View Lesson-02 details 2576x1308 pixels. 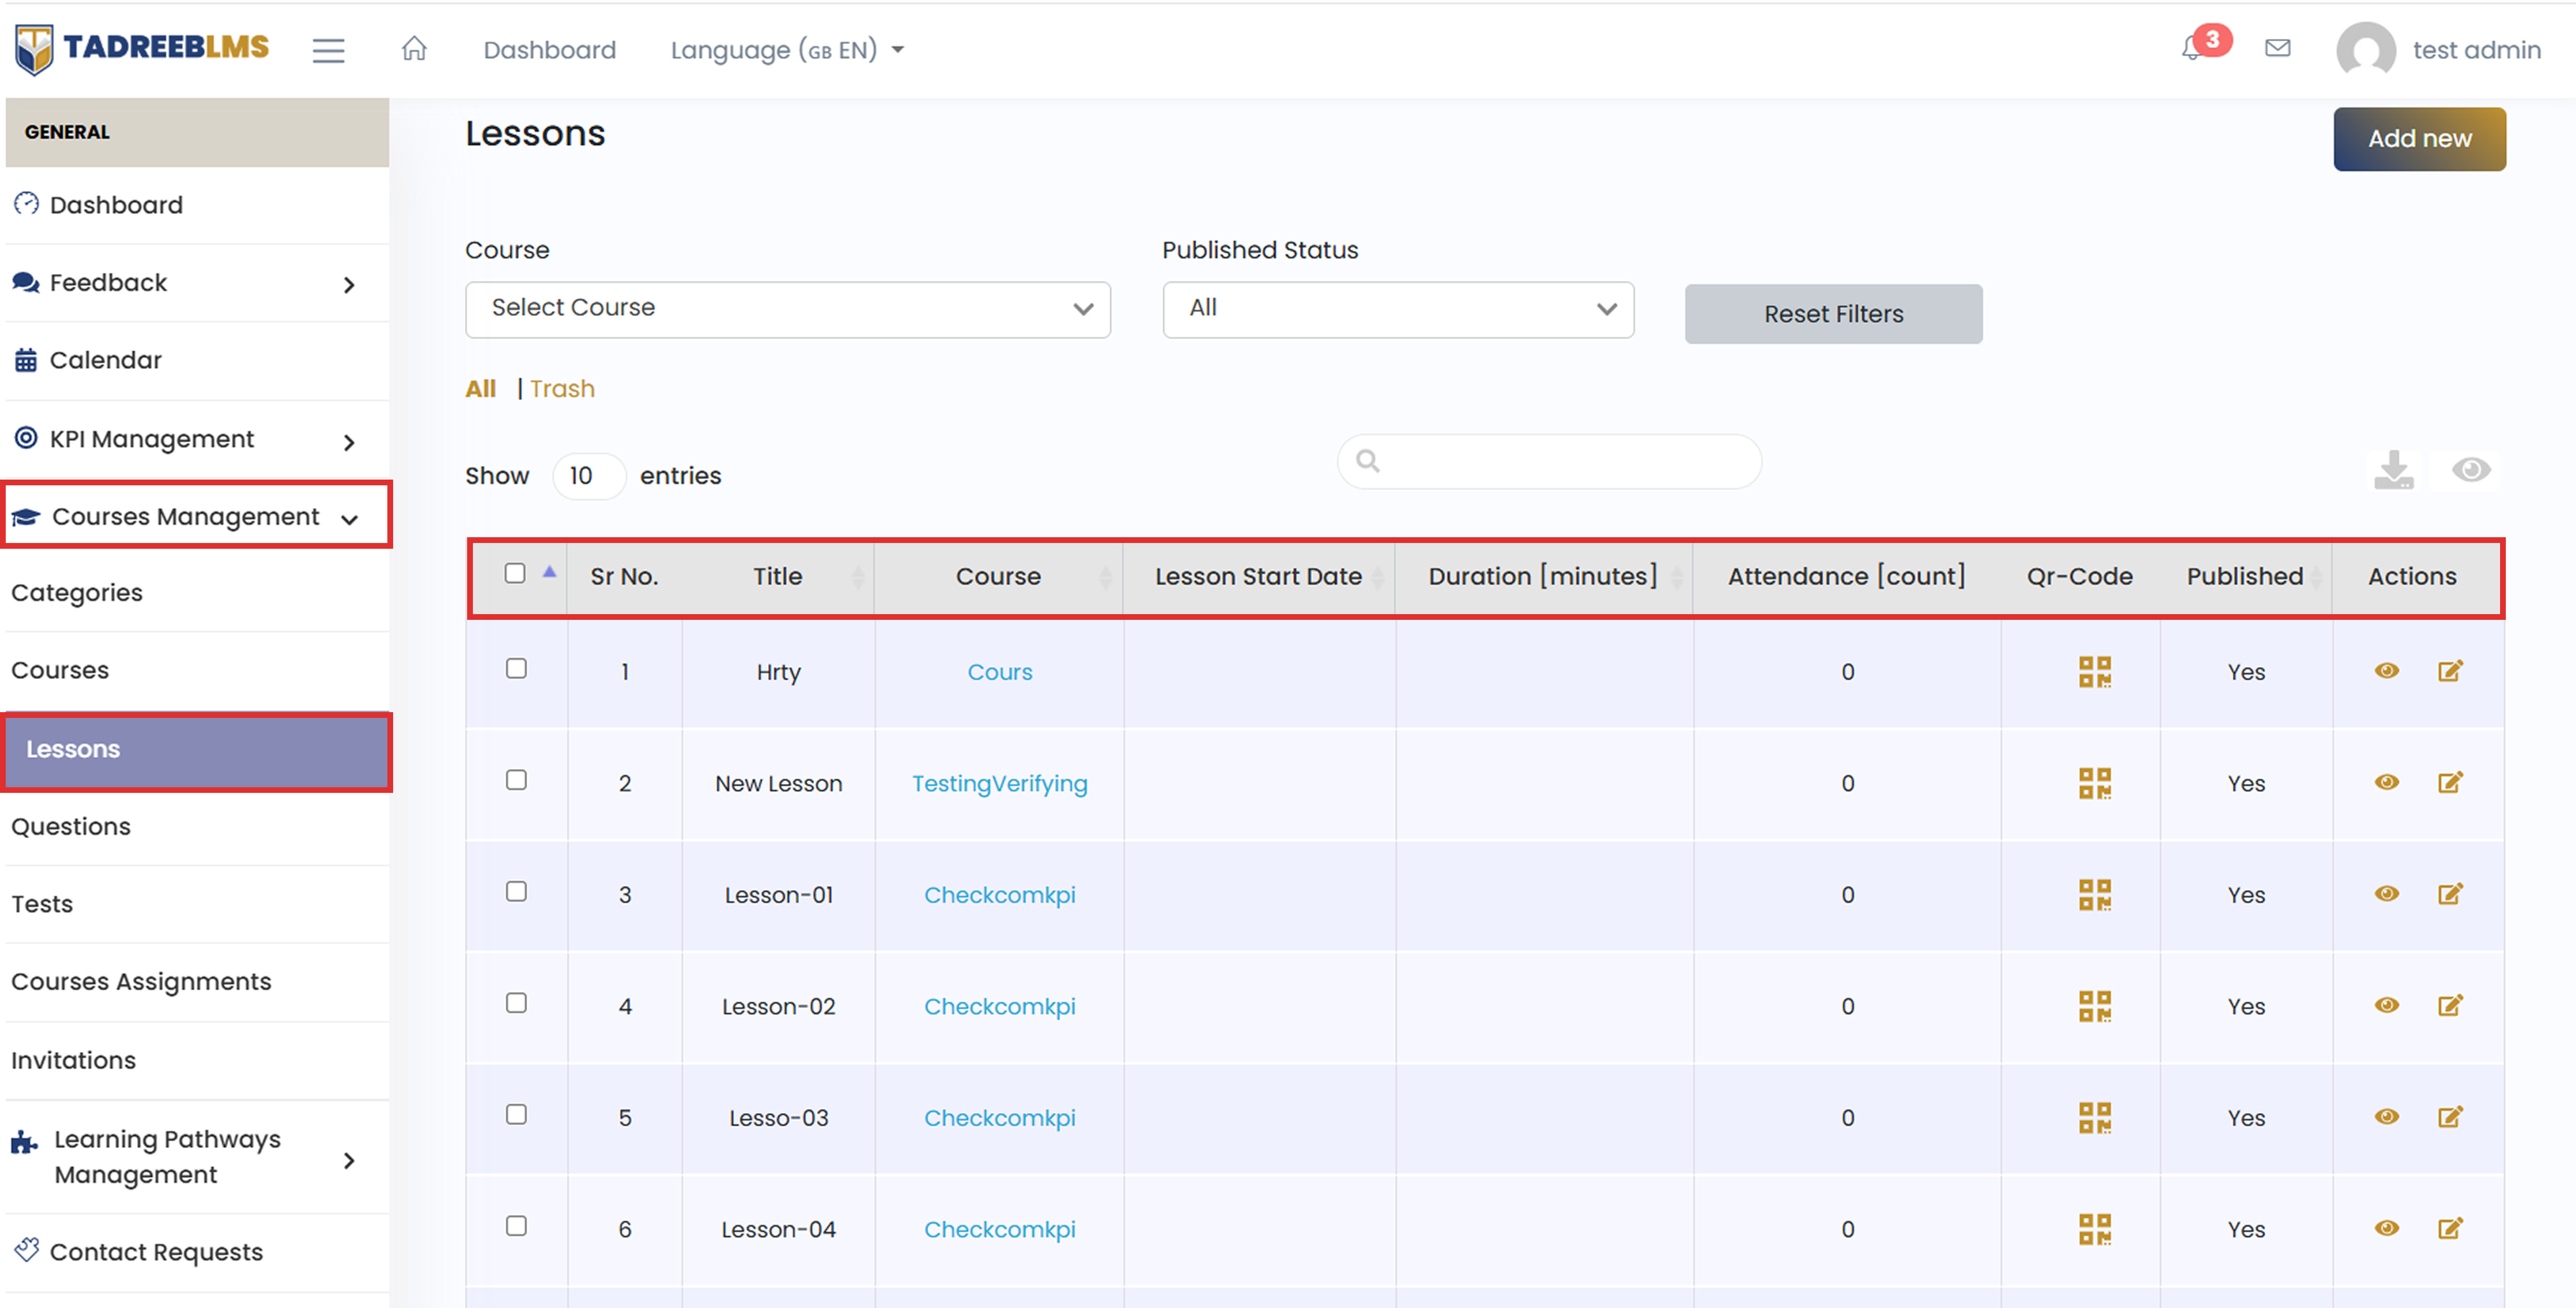pos(2387,1005)
